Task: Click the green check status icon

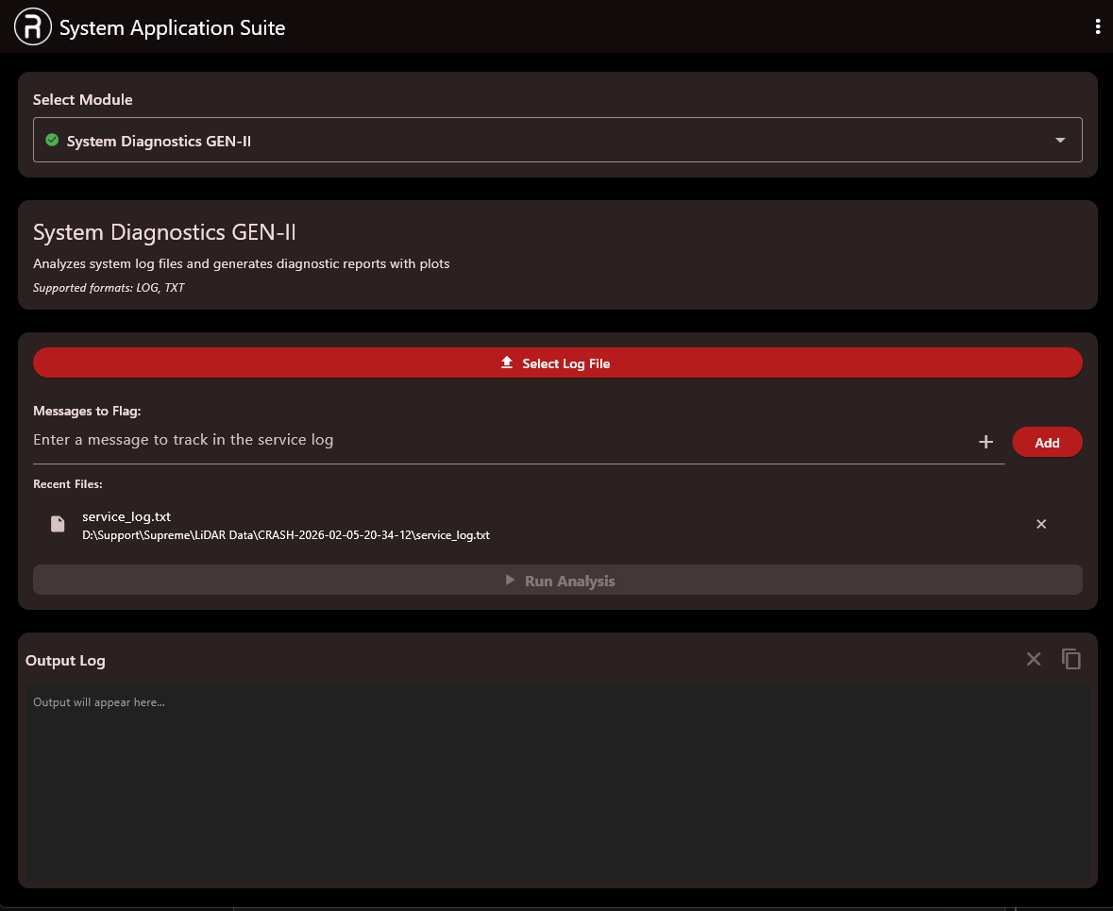Action: tap(53, 141)
